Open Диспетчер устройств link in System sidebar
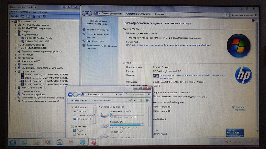The width and height of the screenshot is (266, 149). tap(98, 30)
